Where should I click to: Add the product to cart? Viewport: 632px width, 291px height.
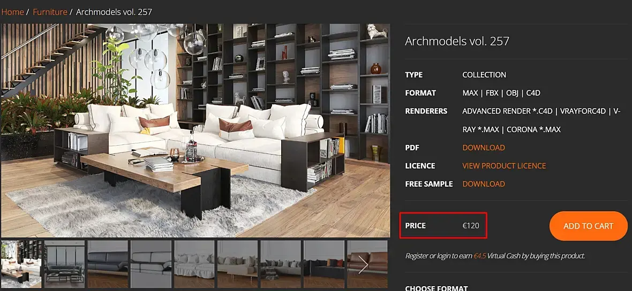click(589, 226)
